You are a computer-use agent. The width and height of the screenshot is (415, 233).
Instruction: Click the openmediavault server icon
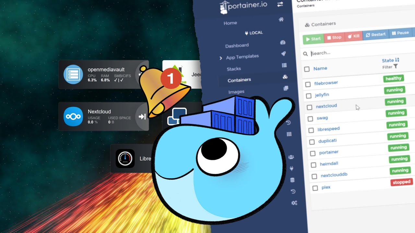[x=73, y=74]
